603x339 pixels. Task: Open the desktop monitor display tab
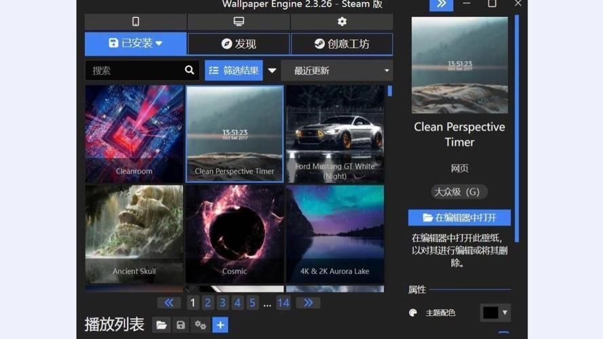click(x=239, y=22)
